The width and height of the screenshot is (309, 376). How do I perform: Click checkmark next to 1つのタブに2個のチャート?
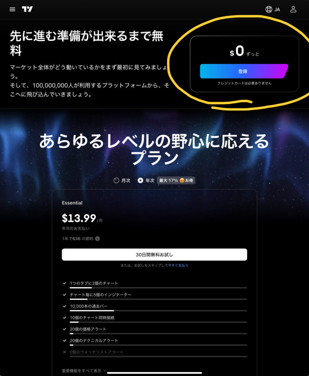[x=64, y=283]
